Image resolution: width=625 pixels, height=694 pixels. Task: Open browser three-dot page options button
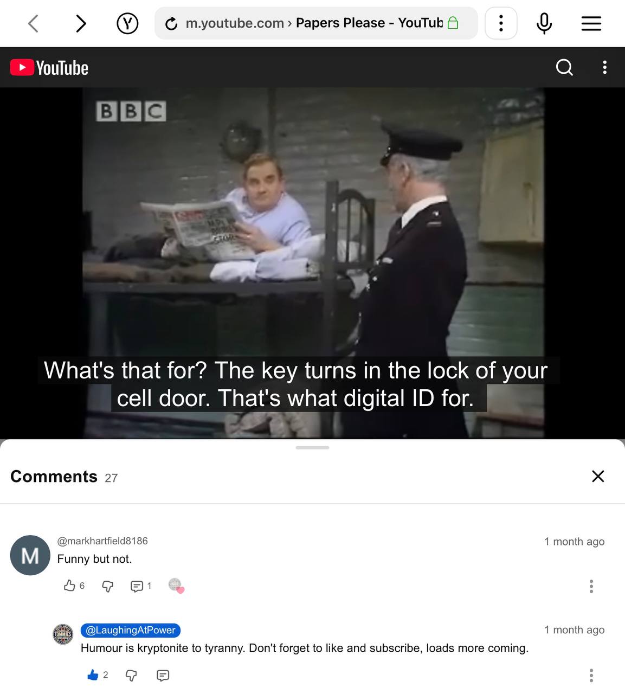click(501, 23)
